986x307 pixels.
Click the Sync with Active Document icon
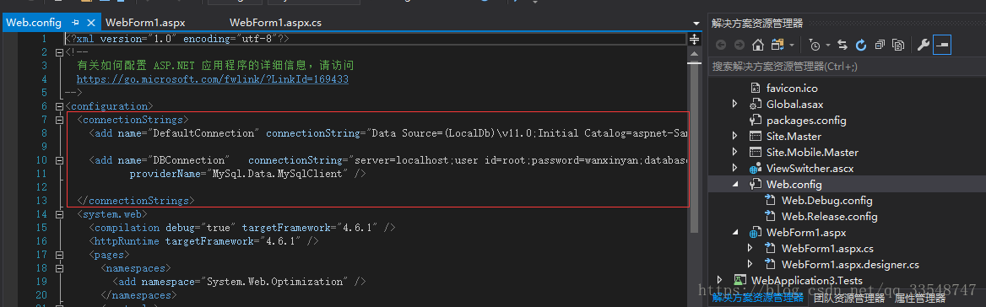(x=842, y=46)
